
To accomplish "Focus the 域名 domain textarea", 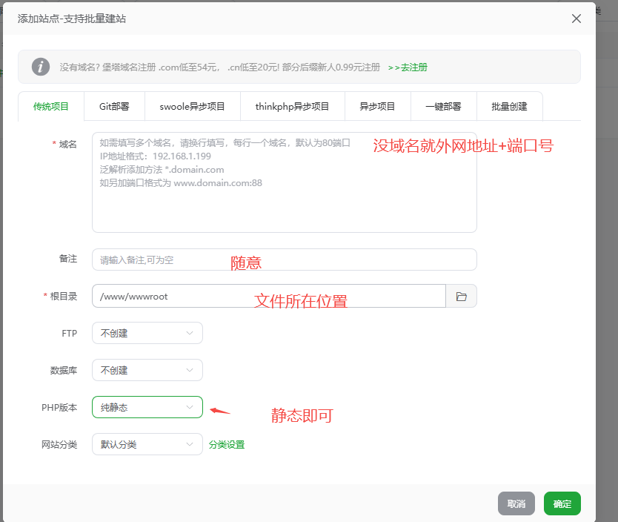I will [284, 182].
